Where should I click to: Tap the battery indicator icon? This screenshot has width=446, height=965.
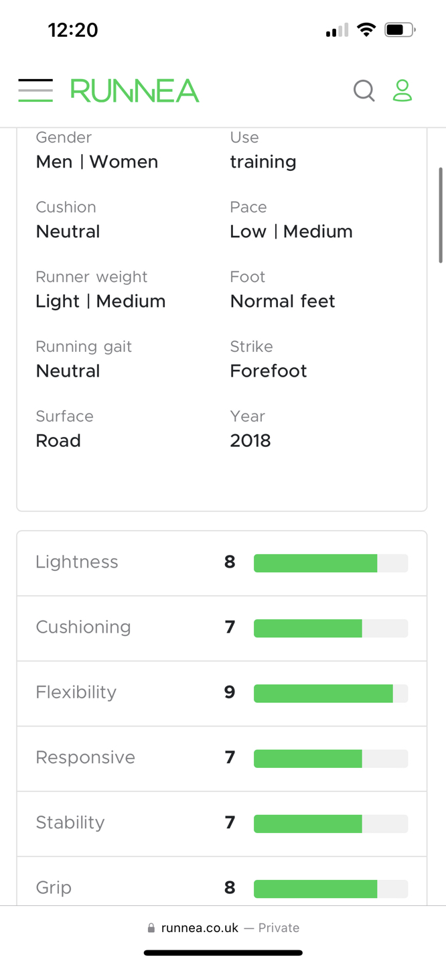tap(400, 29)
